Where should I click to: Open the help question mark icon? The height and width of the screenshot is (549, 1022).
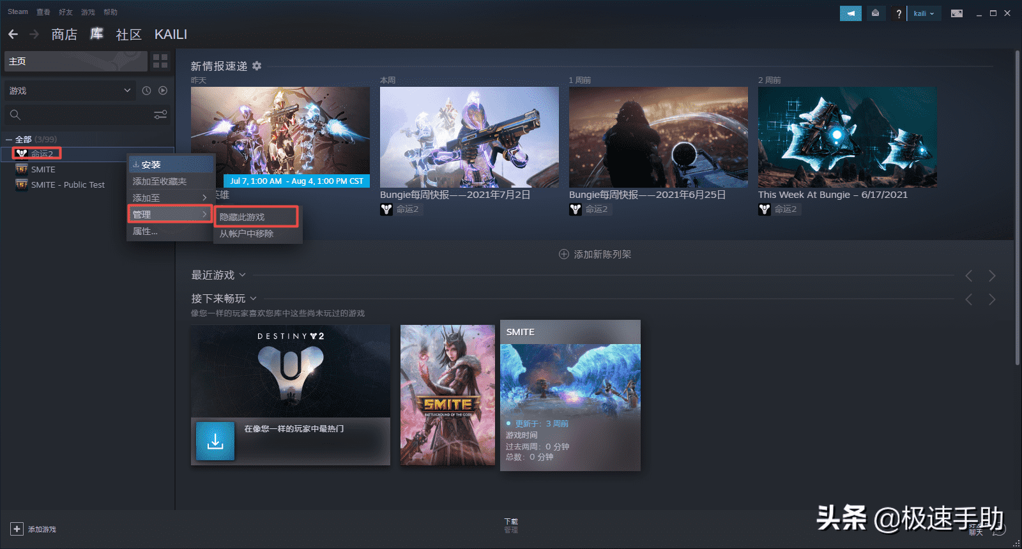898,13
